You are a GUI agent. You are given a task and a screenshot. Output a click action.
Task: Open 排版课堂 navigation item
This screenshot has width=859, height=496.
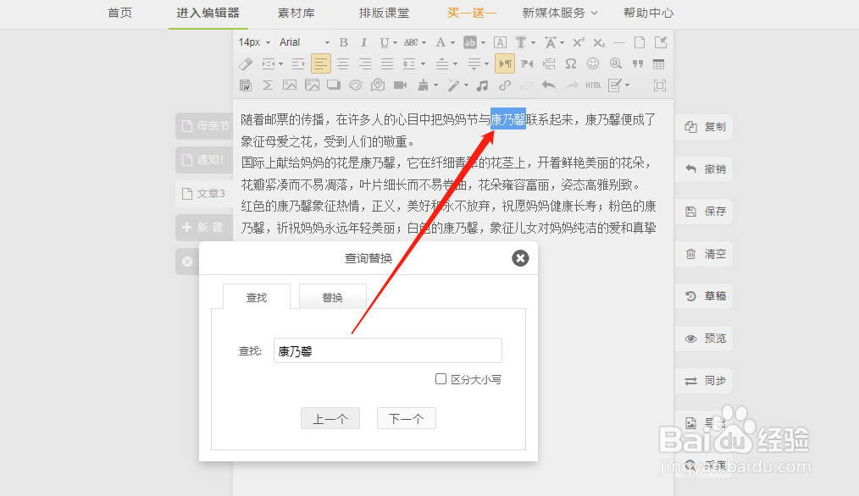[x=384, y=13]
